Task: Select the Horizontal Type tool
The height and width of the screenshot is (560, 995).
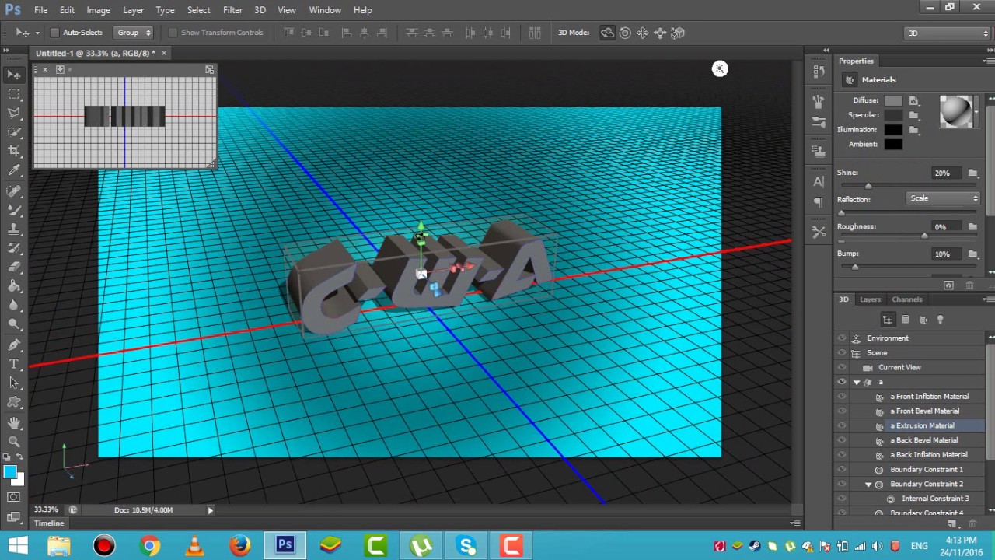Action: 14,364
